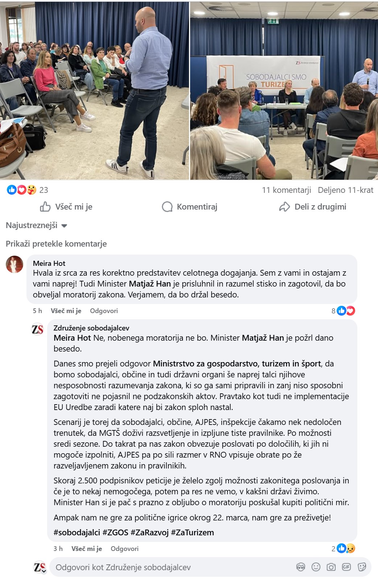Toggle Všeč mi je on Združenje sobodajalcev reply
Viewport: 378px width, 580px height.
(87, 549)
